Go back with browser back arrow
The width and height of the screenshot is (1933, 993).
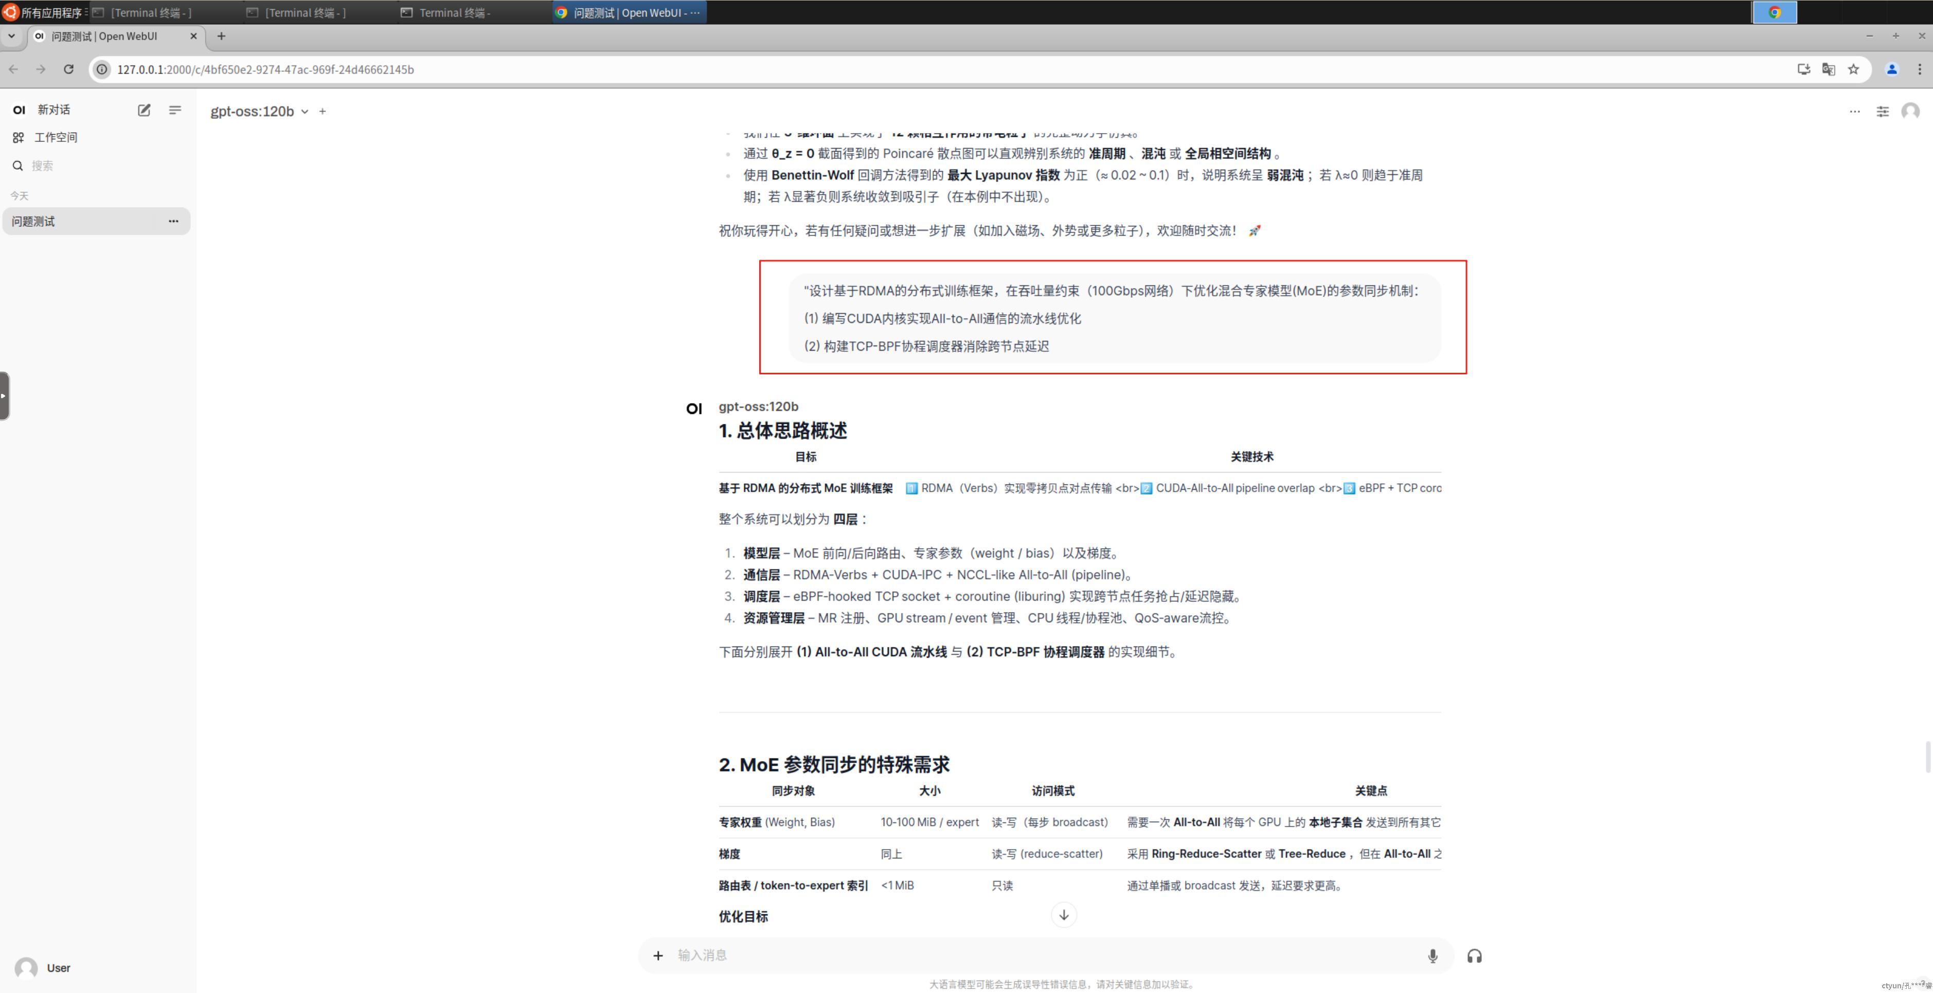pyautogui.click(x=13, y=69)
